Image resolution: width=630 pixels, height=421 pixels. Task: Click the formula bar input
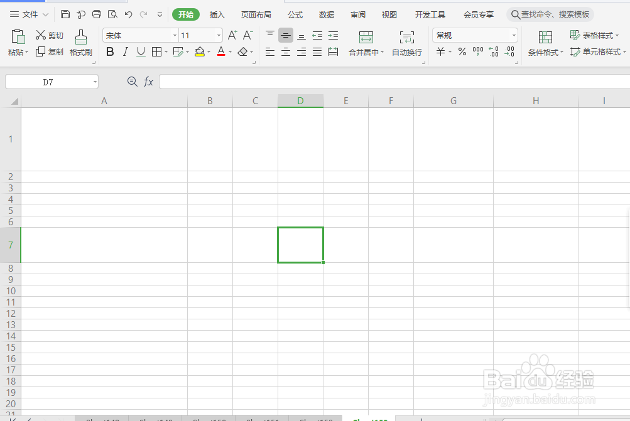click(394, 82)
